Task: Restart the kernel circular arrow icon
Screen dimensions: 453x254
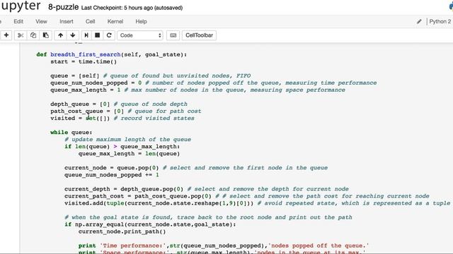Action: pos(109,35)
